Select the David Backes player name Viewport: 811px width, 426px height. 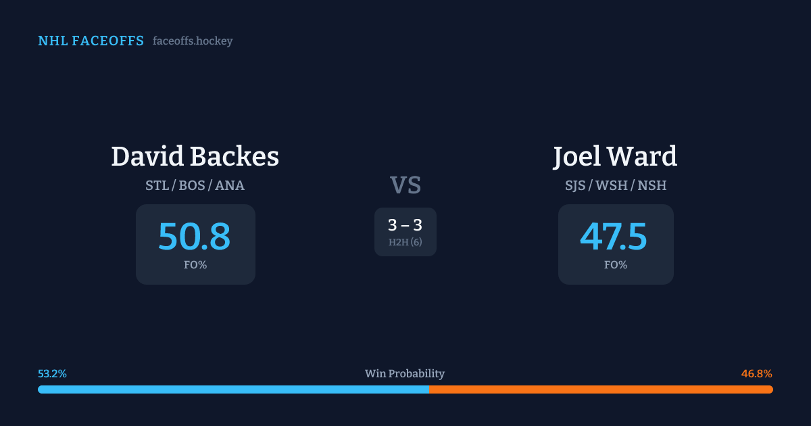pos(195,157)
